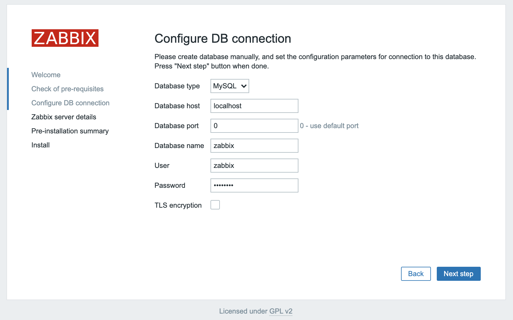Click the Back button
The image size is (513, 320).
tap(416, 274)
